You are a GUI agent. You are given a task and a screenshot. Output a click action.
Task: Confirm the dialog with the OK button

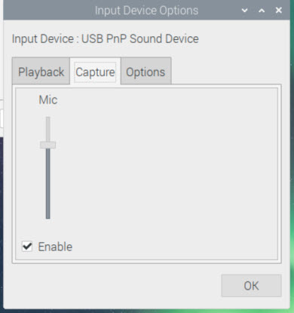[251, 286]
